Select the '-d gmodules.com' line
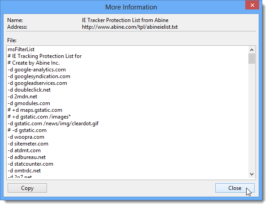269x207 pixels. click(x=29, y=103)
